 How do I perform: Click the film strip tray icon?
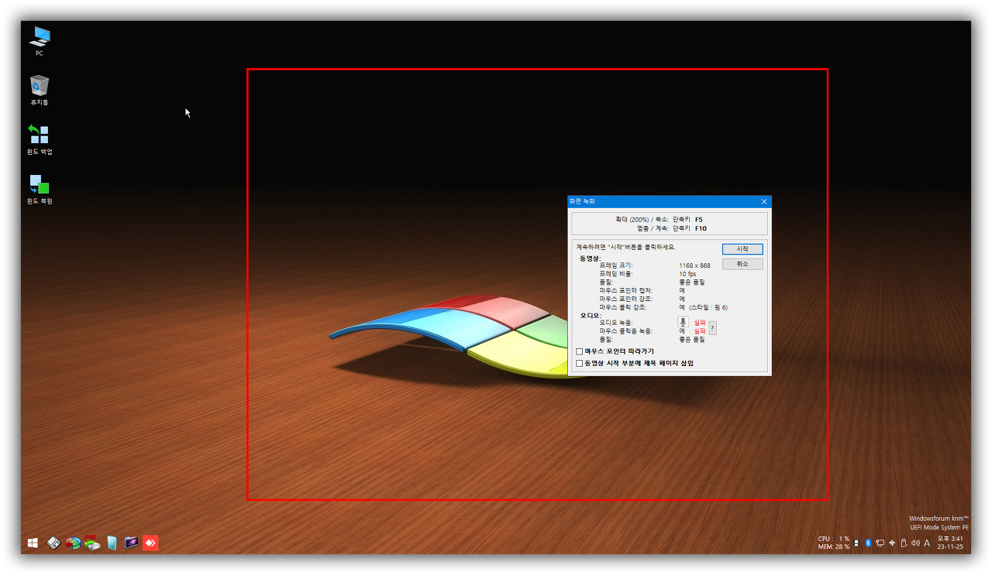pyautogui.click(x=856, y=543)
